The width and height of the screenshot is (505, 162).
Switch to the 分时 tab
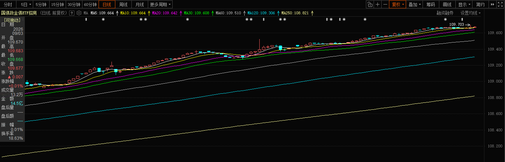8,5
